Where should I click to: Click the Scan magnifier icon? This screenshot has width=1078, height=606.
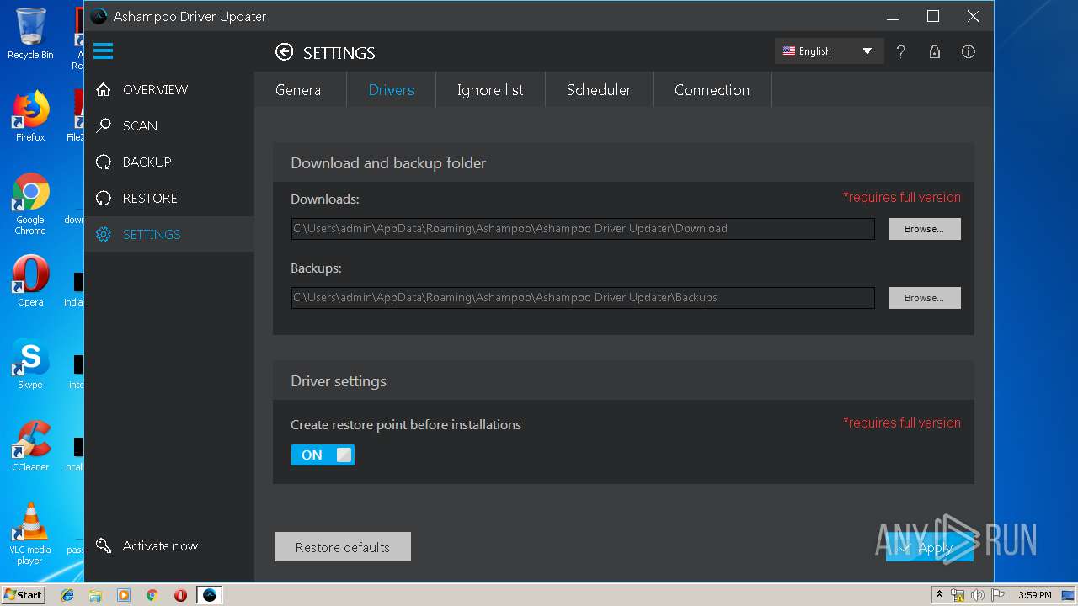pos(104,125)
